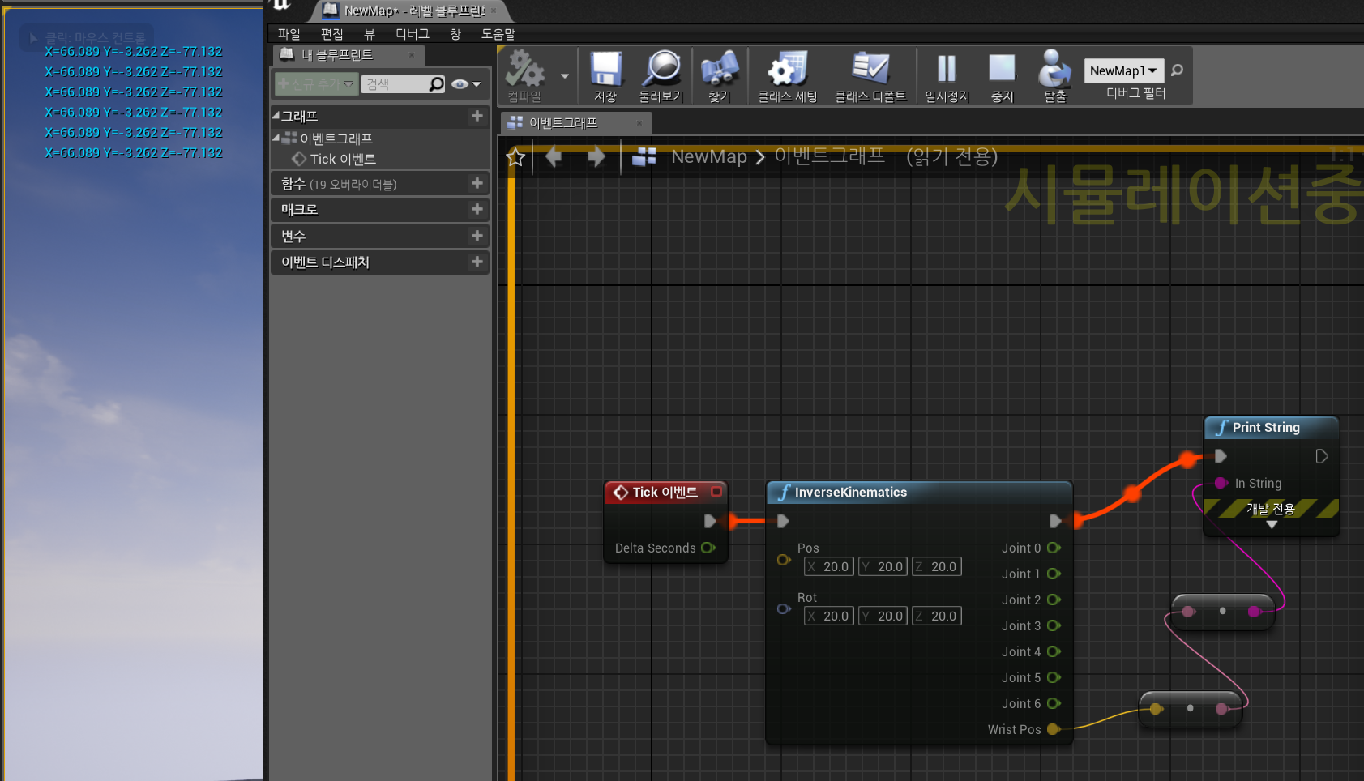The width and height of the screenshot is (1364, 781).
Task: Open Class Defaults (클래스 디폴트) icon
Action: pos(870,69)
